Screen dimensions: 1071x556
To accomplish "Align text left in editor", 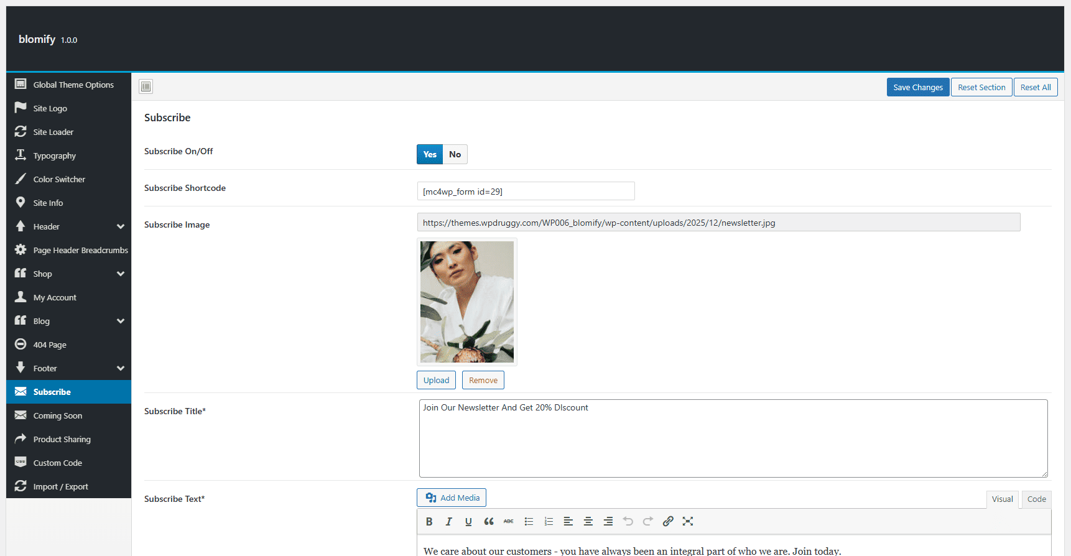I will pyautogui.click(x=568, y=522).
